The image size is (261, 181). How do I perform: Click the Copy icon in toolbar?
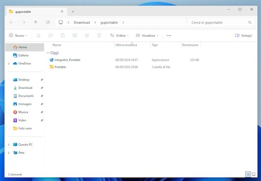click(50, 35)
